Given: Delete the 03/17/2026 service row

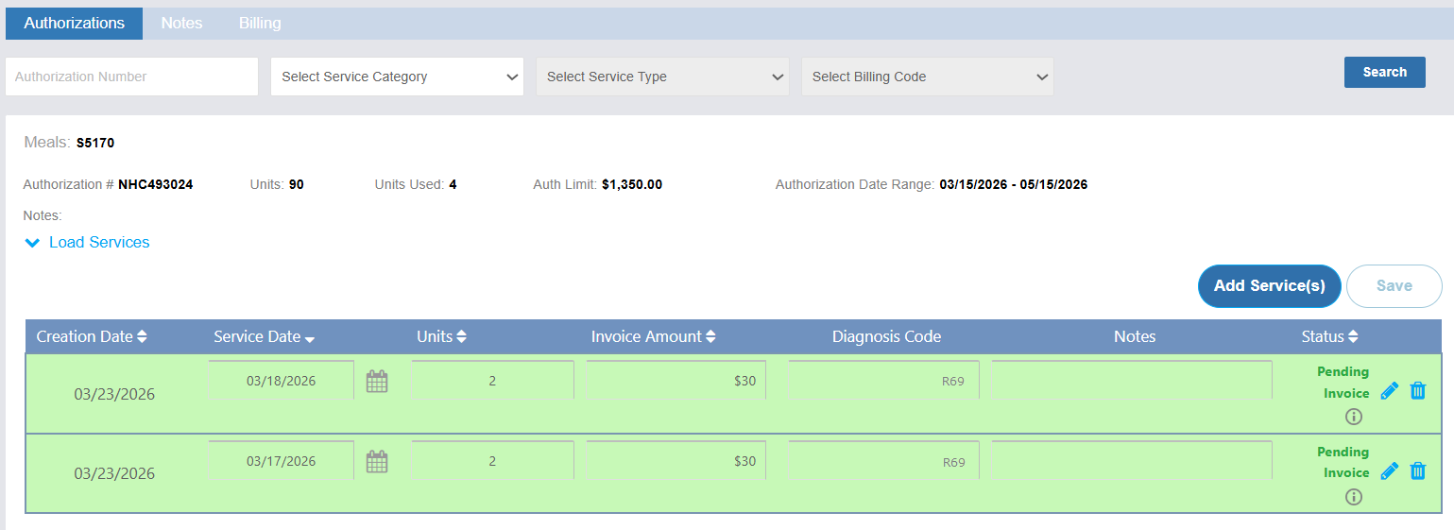Looking at the screenshot, I should (1417, 470).
